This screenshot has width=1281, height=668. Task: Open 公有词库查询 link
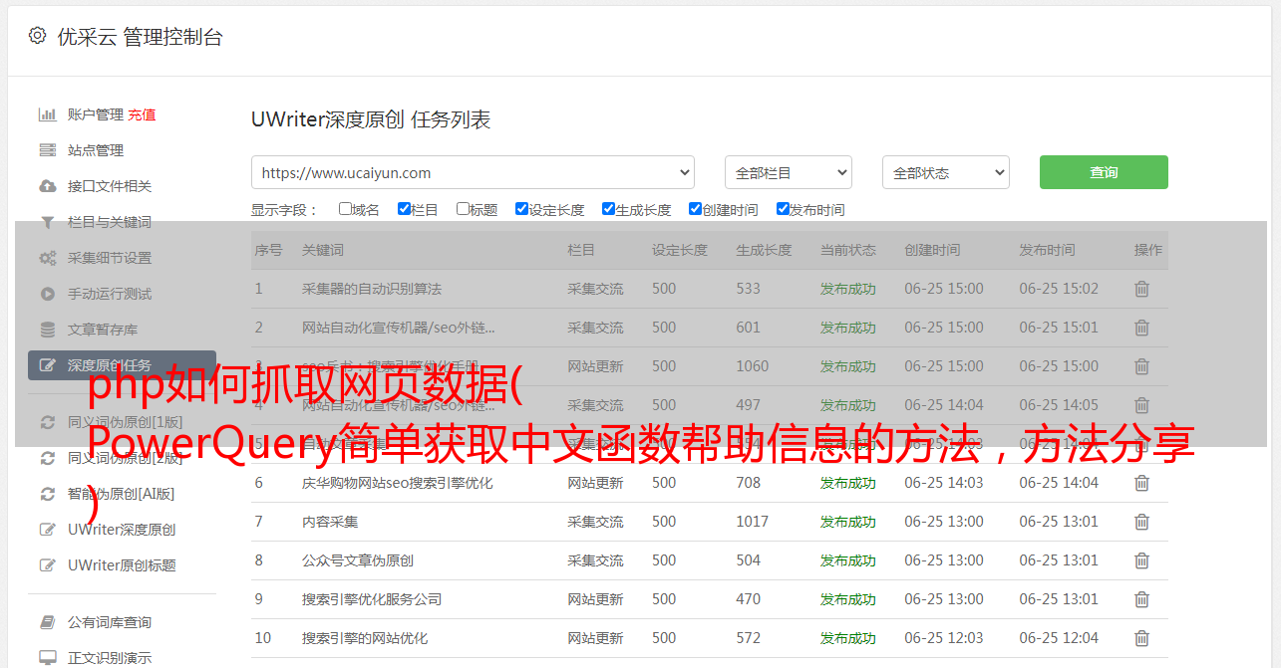click(110, 622)
